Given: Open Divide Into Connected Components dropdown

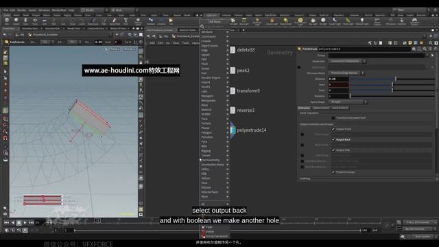Looking at the screenshot, I should 347,61.
